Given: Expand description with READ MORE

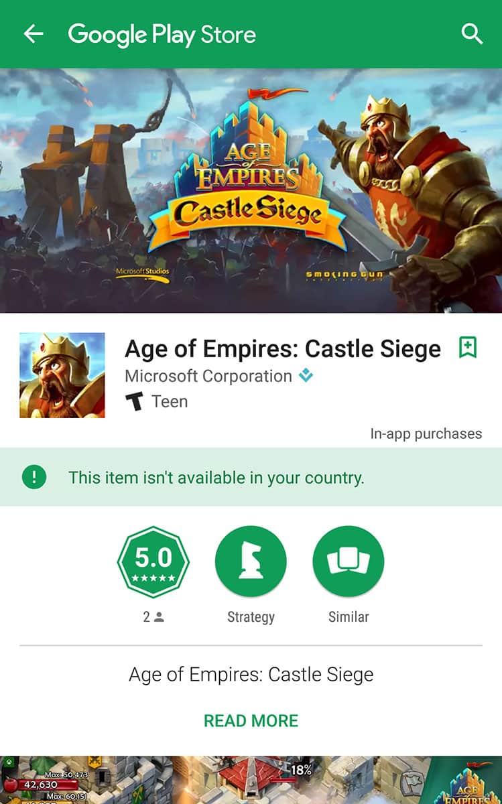Looking at the screenshot, I should coord(251,721).
